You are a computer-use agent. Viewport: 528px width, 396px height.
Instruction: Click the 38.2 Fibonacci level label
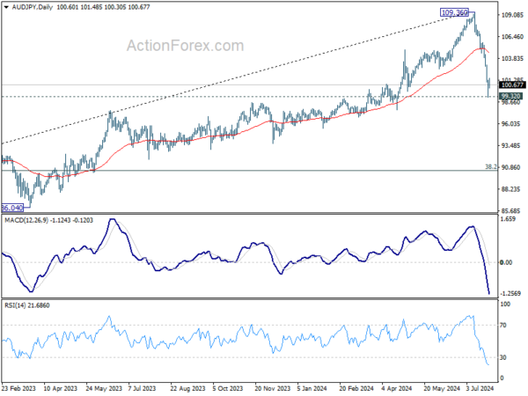[x=491, y=166]
